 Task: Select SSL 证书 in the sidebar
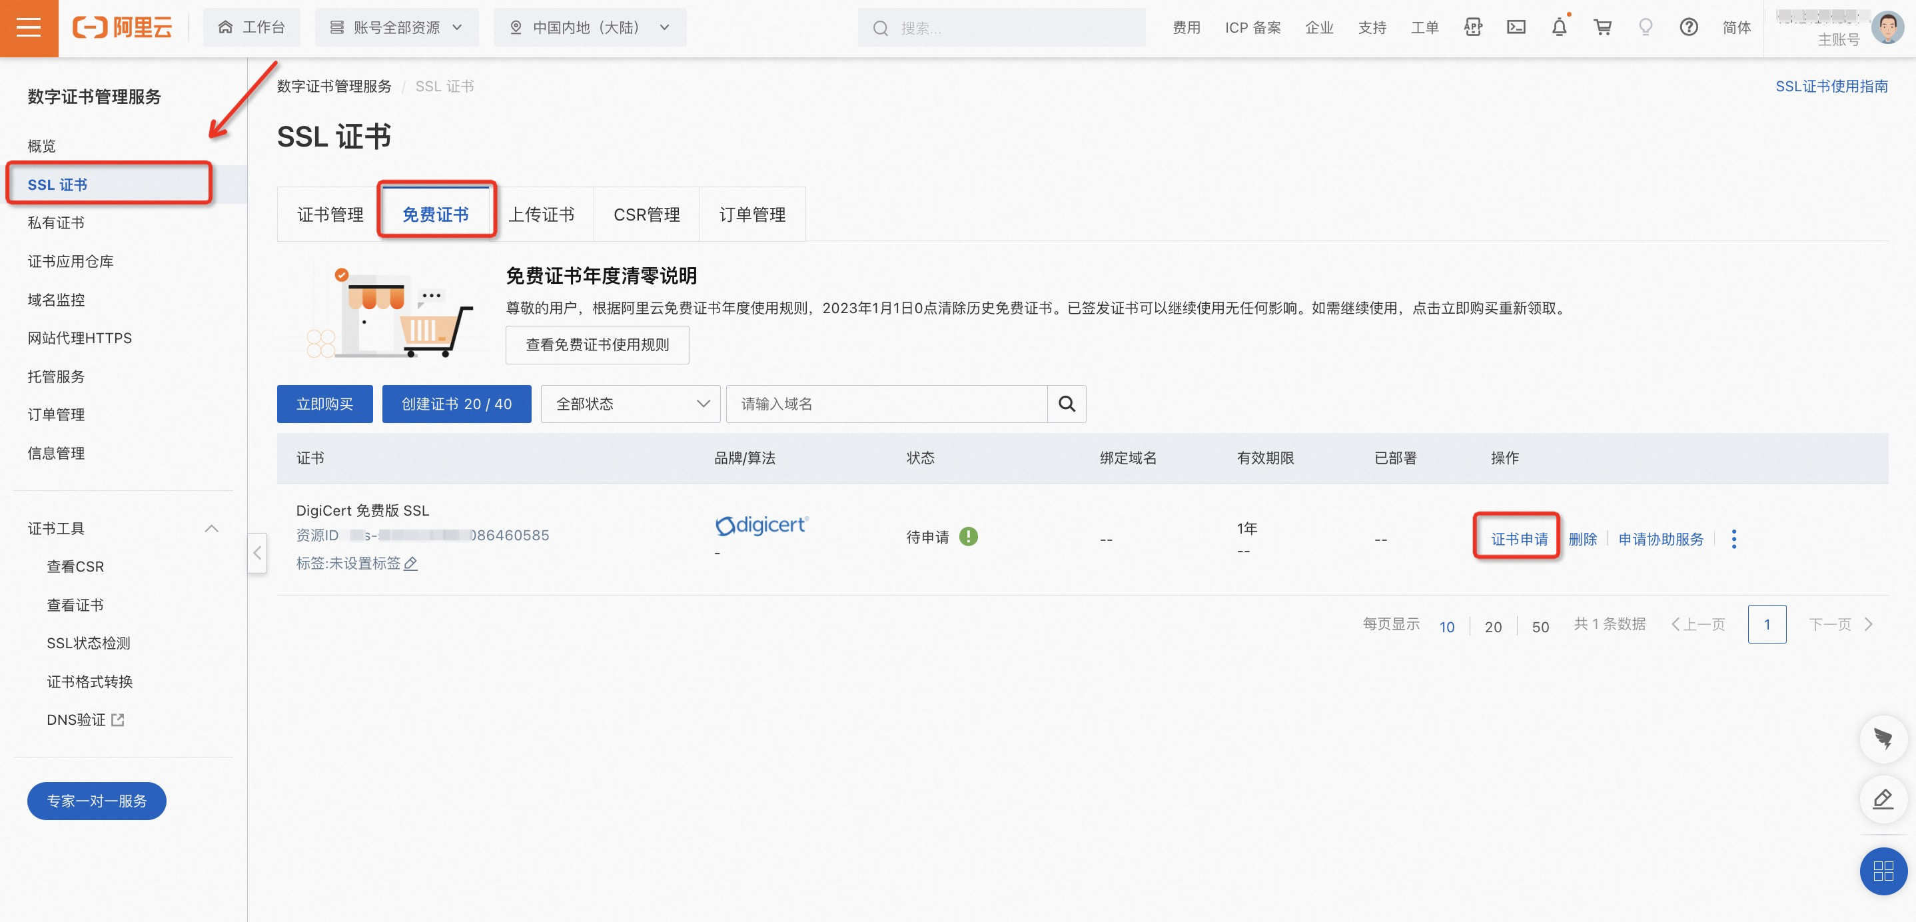(57, 185)
